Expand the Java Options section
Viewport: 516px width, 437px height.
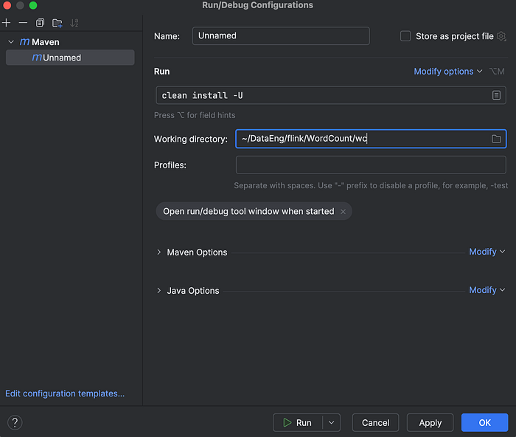click(158, 291)
